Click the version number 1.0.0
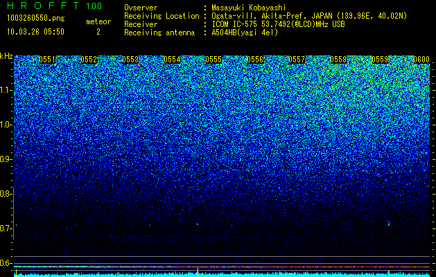The image size is (436, 277). point(94,6)
